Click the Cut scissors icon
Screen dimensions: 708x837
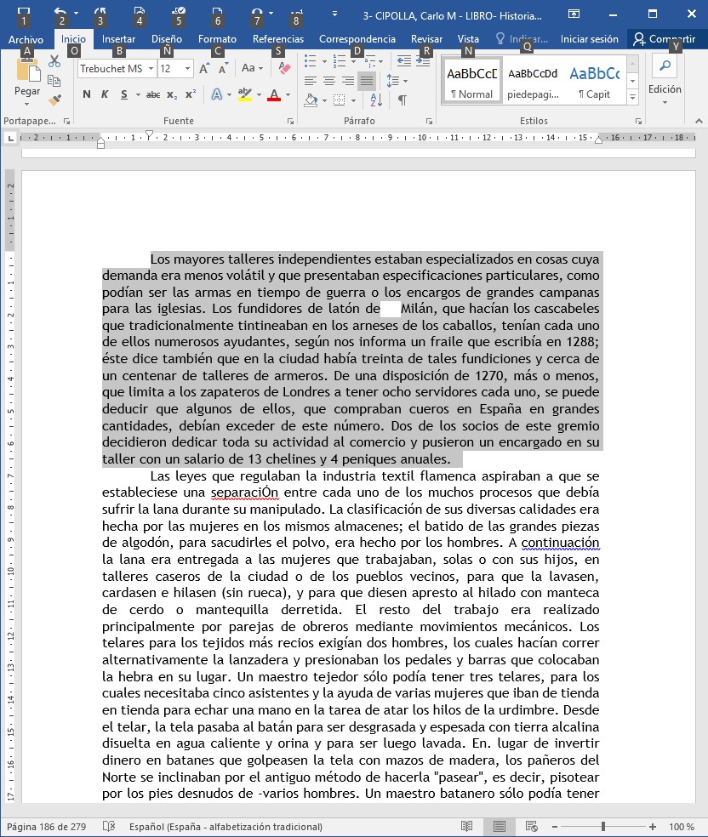point(54,61)
